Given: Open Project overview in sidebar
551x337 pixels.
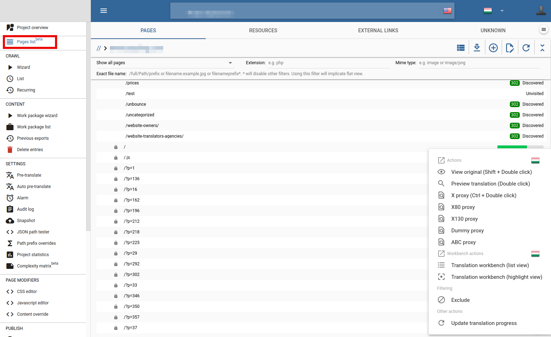Looking at the screenshot, I should [x=33, y=28].
